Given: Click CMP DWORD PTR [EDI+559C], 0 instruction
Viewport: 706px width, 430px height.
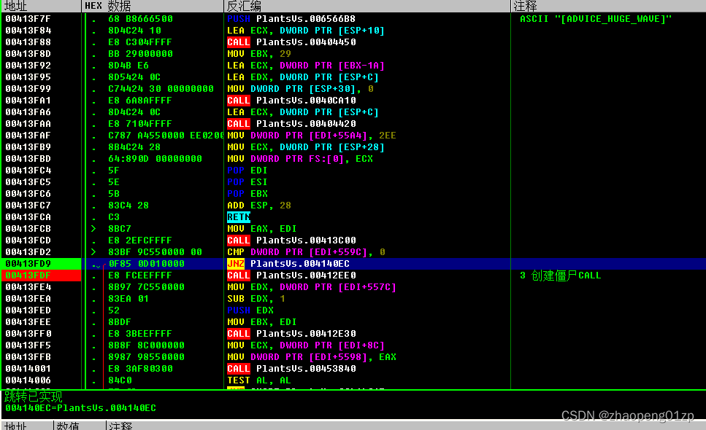Looking at the screenshot, I should pyautogui.click(x=306, y=252).
